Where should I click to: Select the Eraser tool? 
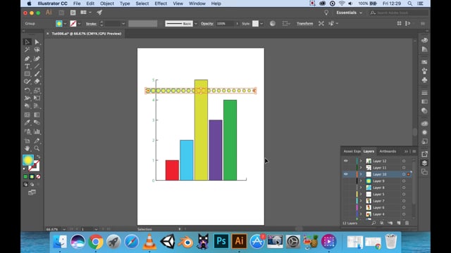click(x=37, y=82)
